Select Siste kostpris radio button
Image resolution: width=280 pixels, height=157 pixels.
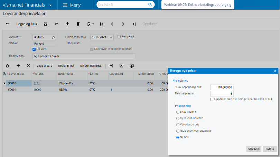click(178, 112)
